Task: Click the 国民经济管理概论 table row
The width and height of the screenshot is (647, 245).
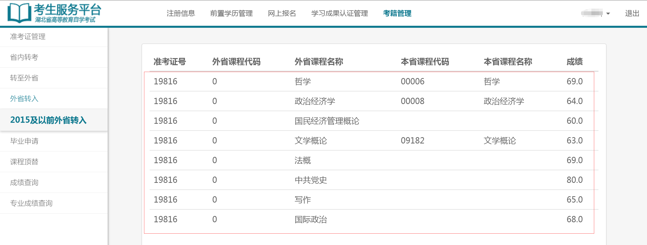Action: [327, 121]
